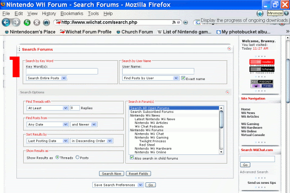
Task: Open the and Newer dropdown
Action: point(84,124)
